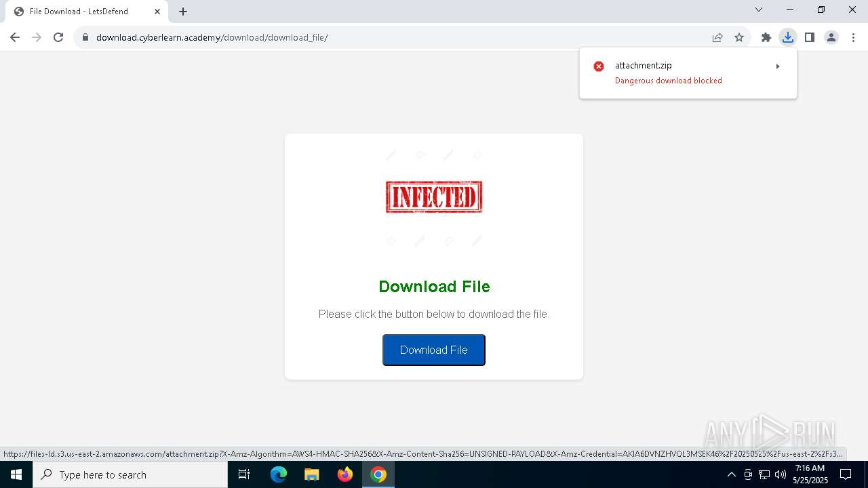Click the INFECTED stamp image
This screenshot has height=488, width=868.
click(x=434, y=197)
